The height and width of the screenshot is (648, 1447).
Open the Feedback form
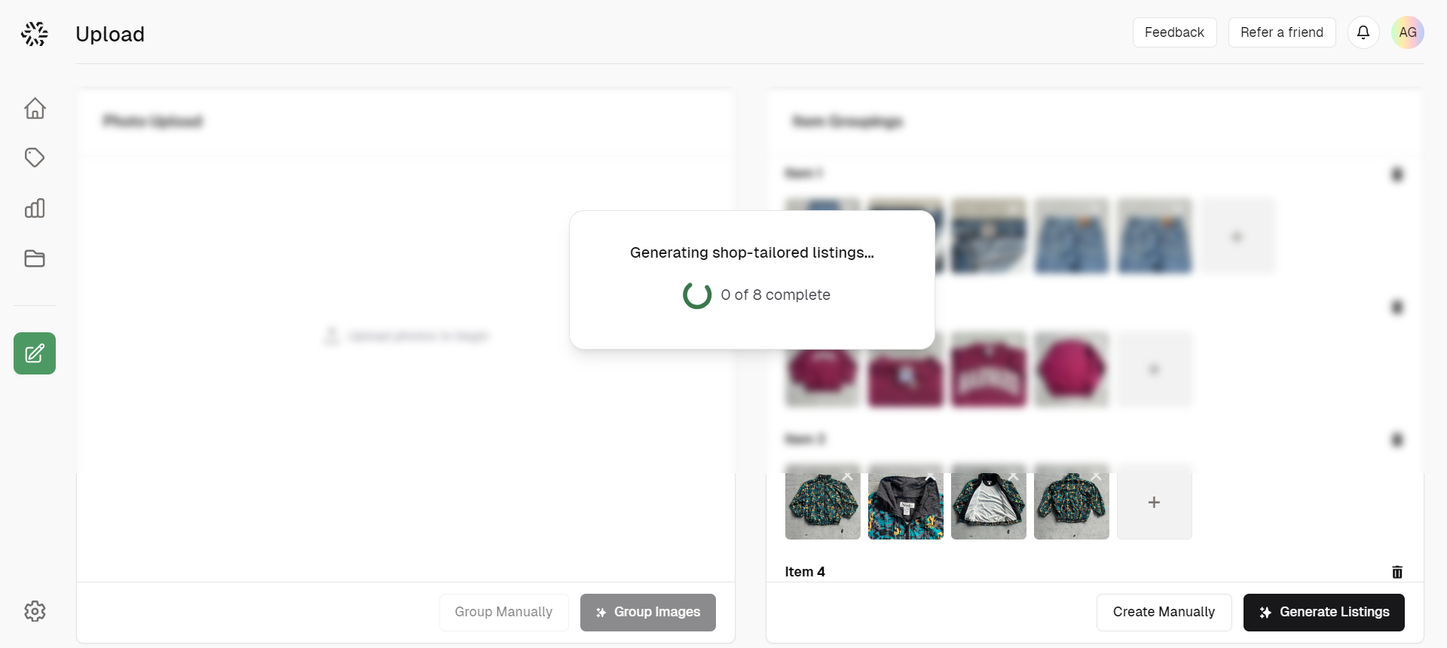tap(1174, 32)
